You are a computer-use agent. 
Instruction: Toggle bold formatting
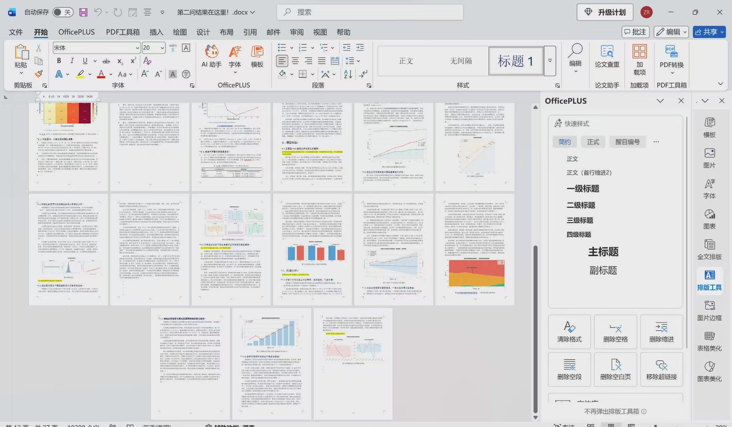[59, 61]
